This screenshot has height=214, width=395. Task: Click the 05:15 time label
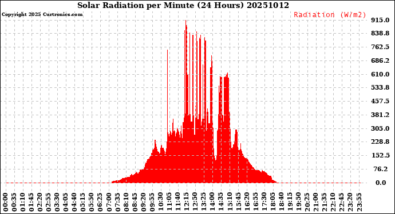pos(83,203)
